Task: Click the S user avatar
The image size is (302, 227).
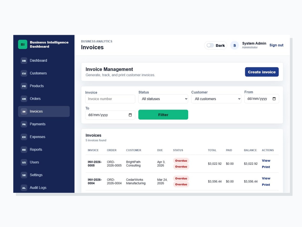Action: [234, 45]
